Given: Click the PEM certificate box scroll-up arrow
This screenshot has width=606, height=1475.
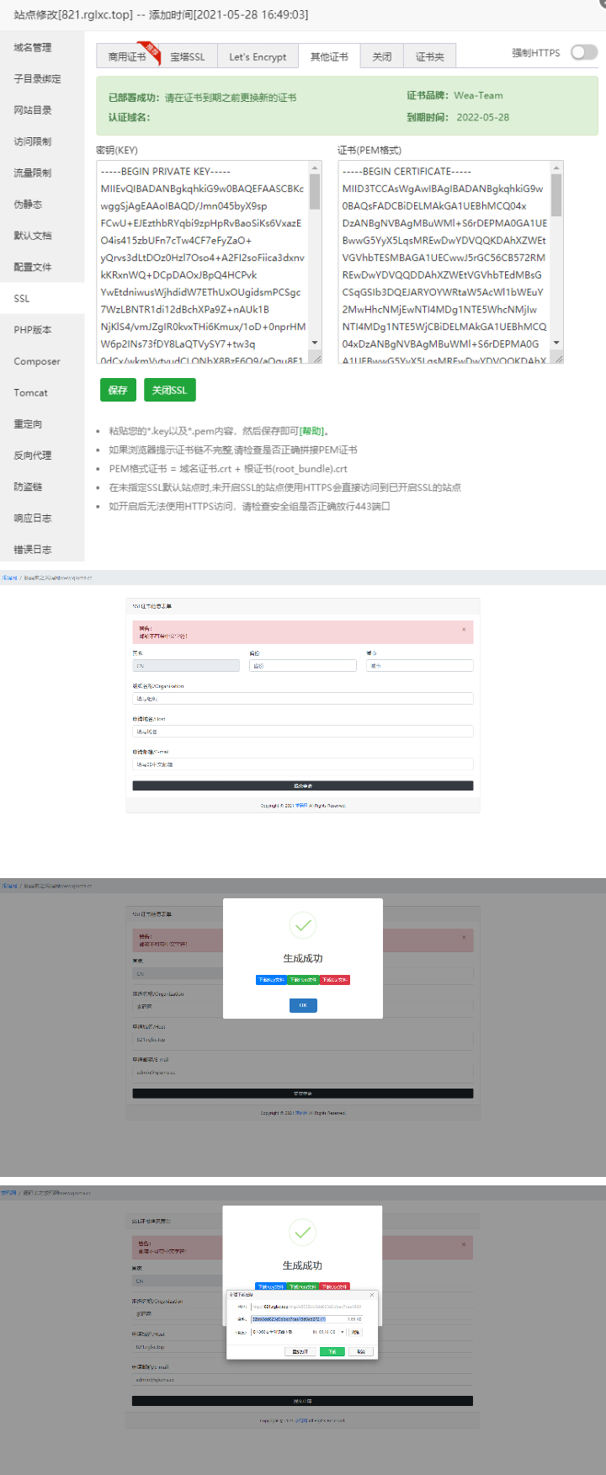Looking at the screenshot, I should pyautogui.click(x=556, y=168).
